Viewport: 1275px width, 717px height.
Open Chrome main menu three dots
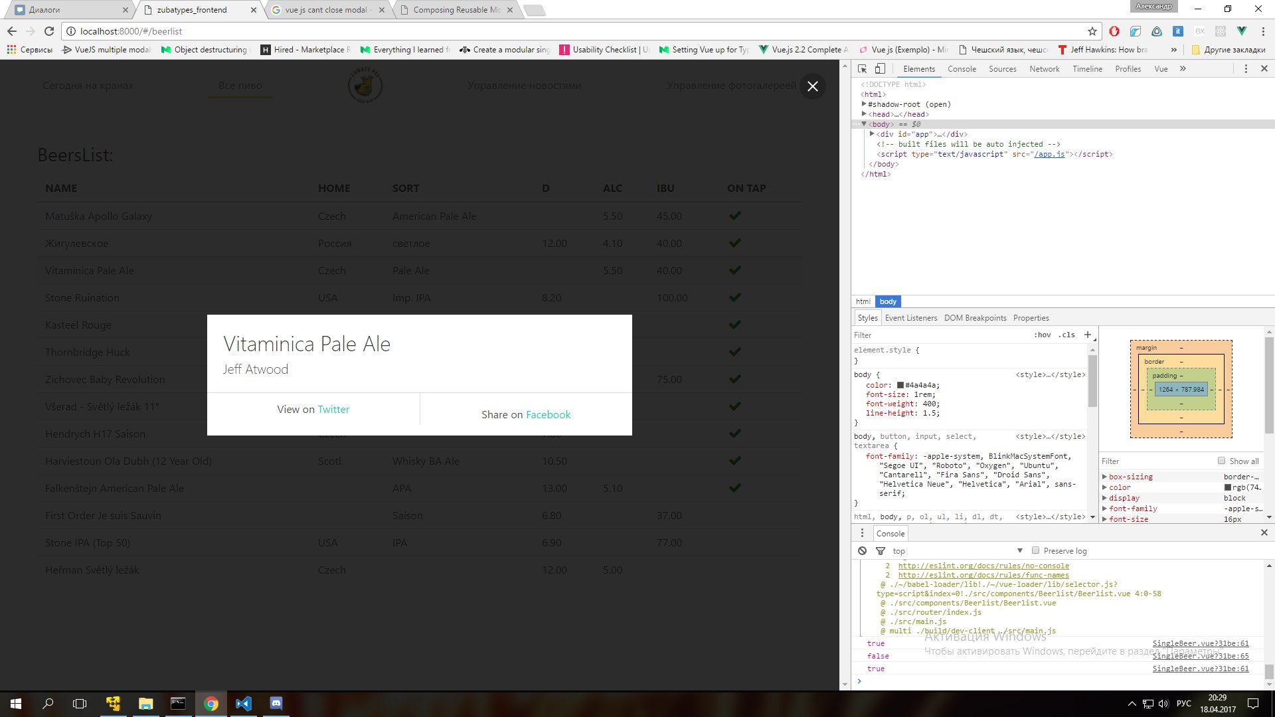pyautogui.click(x=1263, y=31)
